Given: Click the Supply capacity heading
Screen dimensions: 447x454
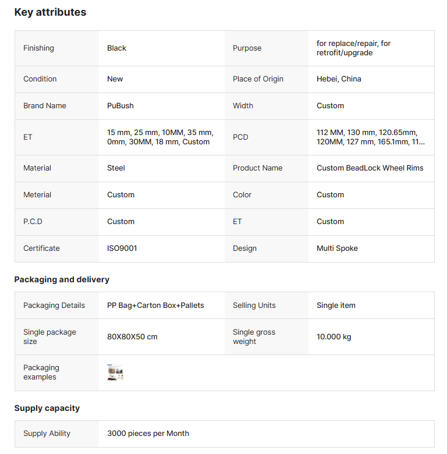Looking at the screenshot, I should click(x=47, y=408).
